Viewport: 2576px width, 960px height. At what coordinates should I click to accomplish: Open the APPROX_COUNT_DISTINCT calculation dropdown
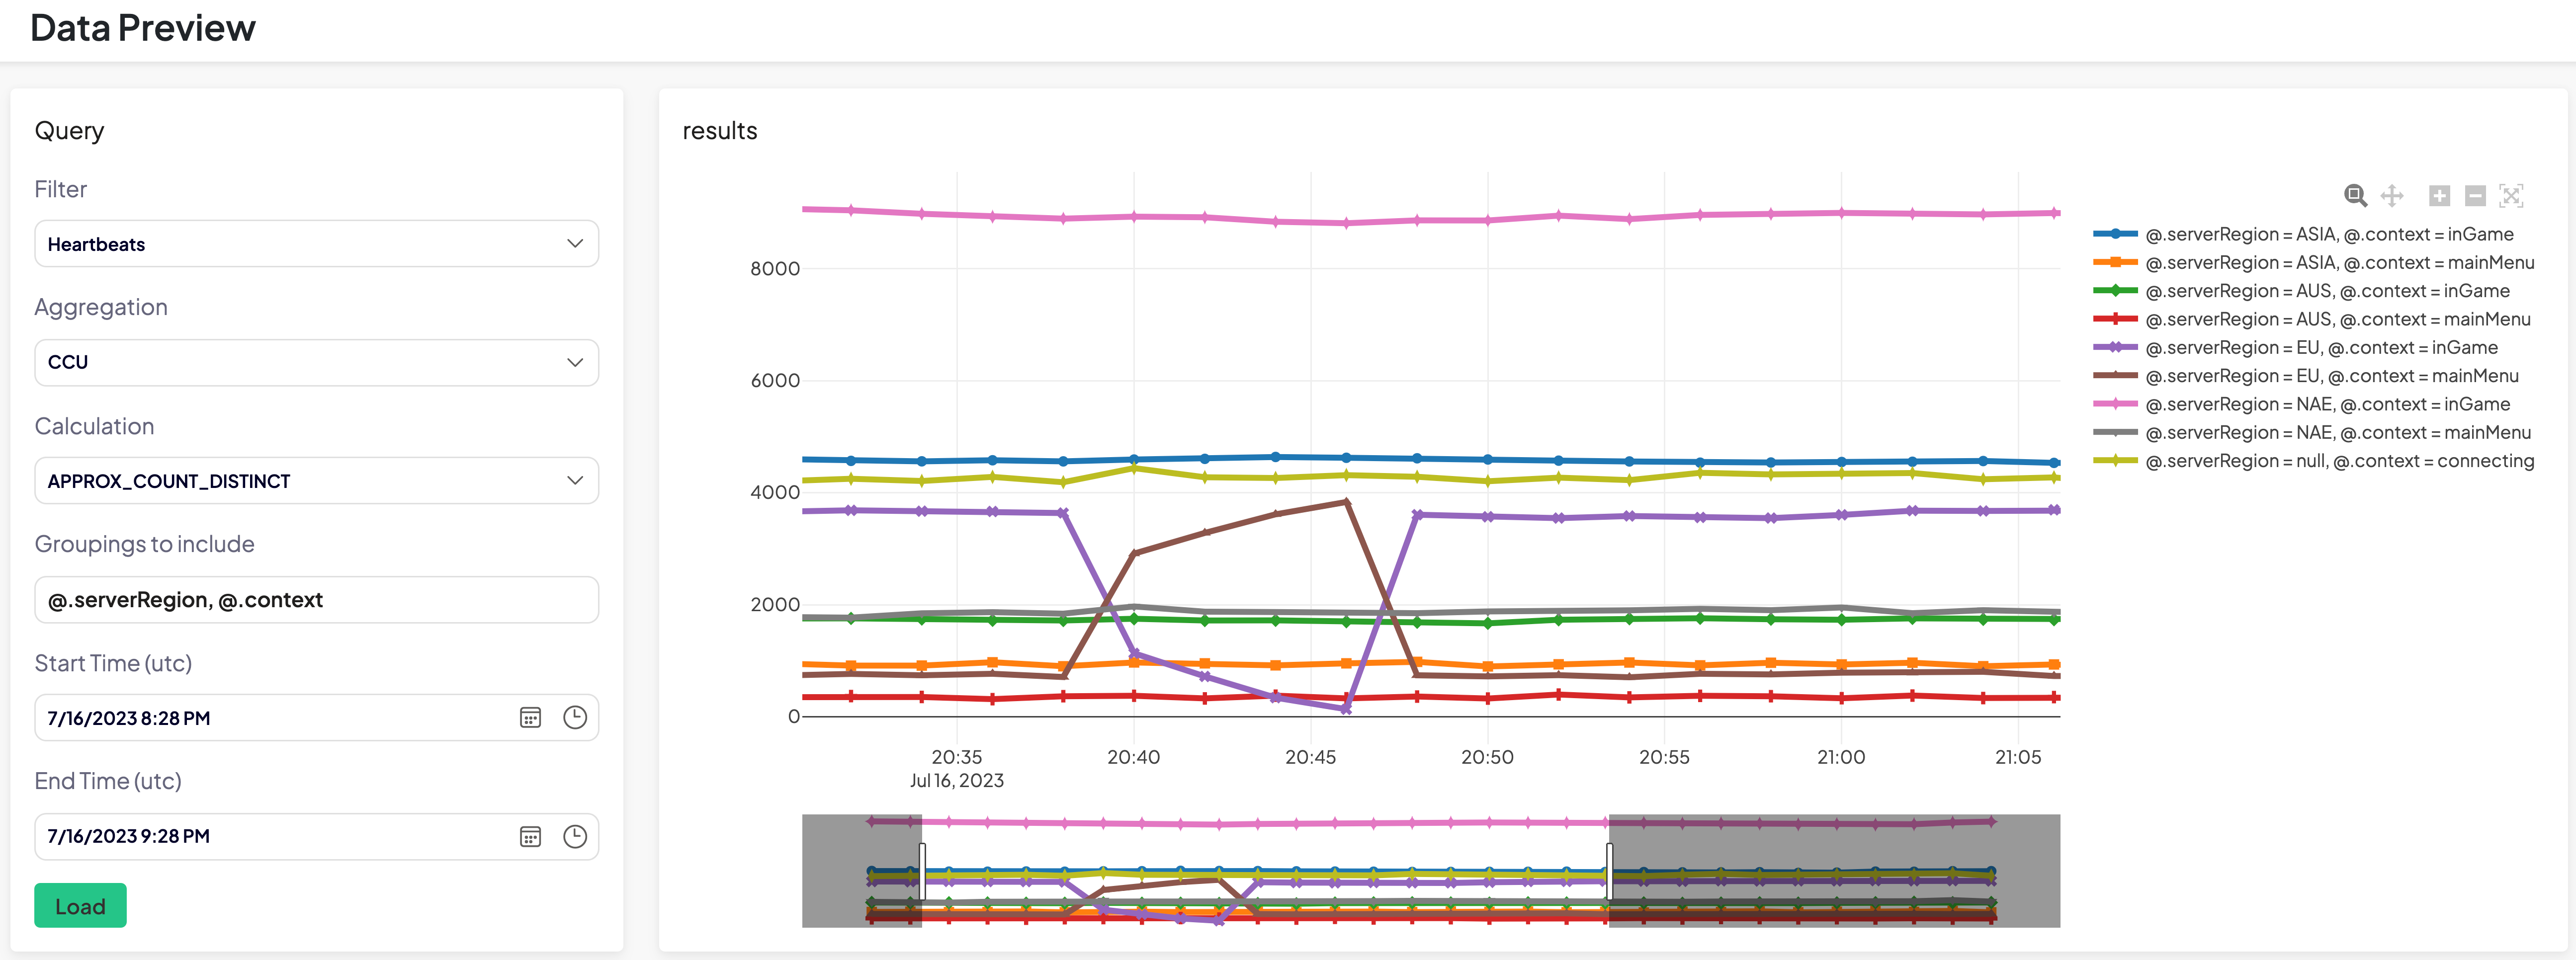(316, 481)
